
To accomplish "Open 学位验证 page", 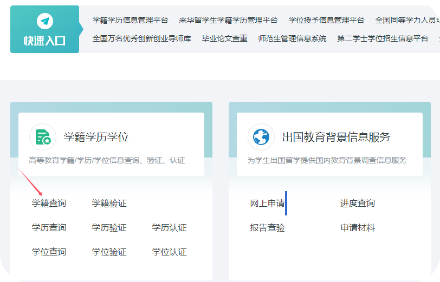I will tap(109, 252).
